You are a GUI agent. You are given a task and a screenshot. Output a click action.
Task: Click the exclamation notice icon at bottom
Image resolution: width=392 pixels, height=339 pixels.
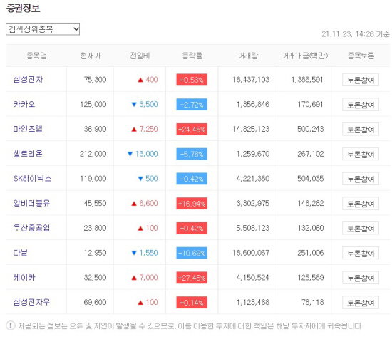pyautogui.click(x=11, y=325)
